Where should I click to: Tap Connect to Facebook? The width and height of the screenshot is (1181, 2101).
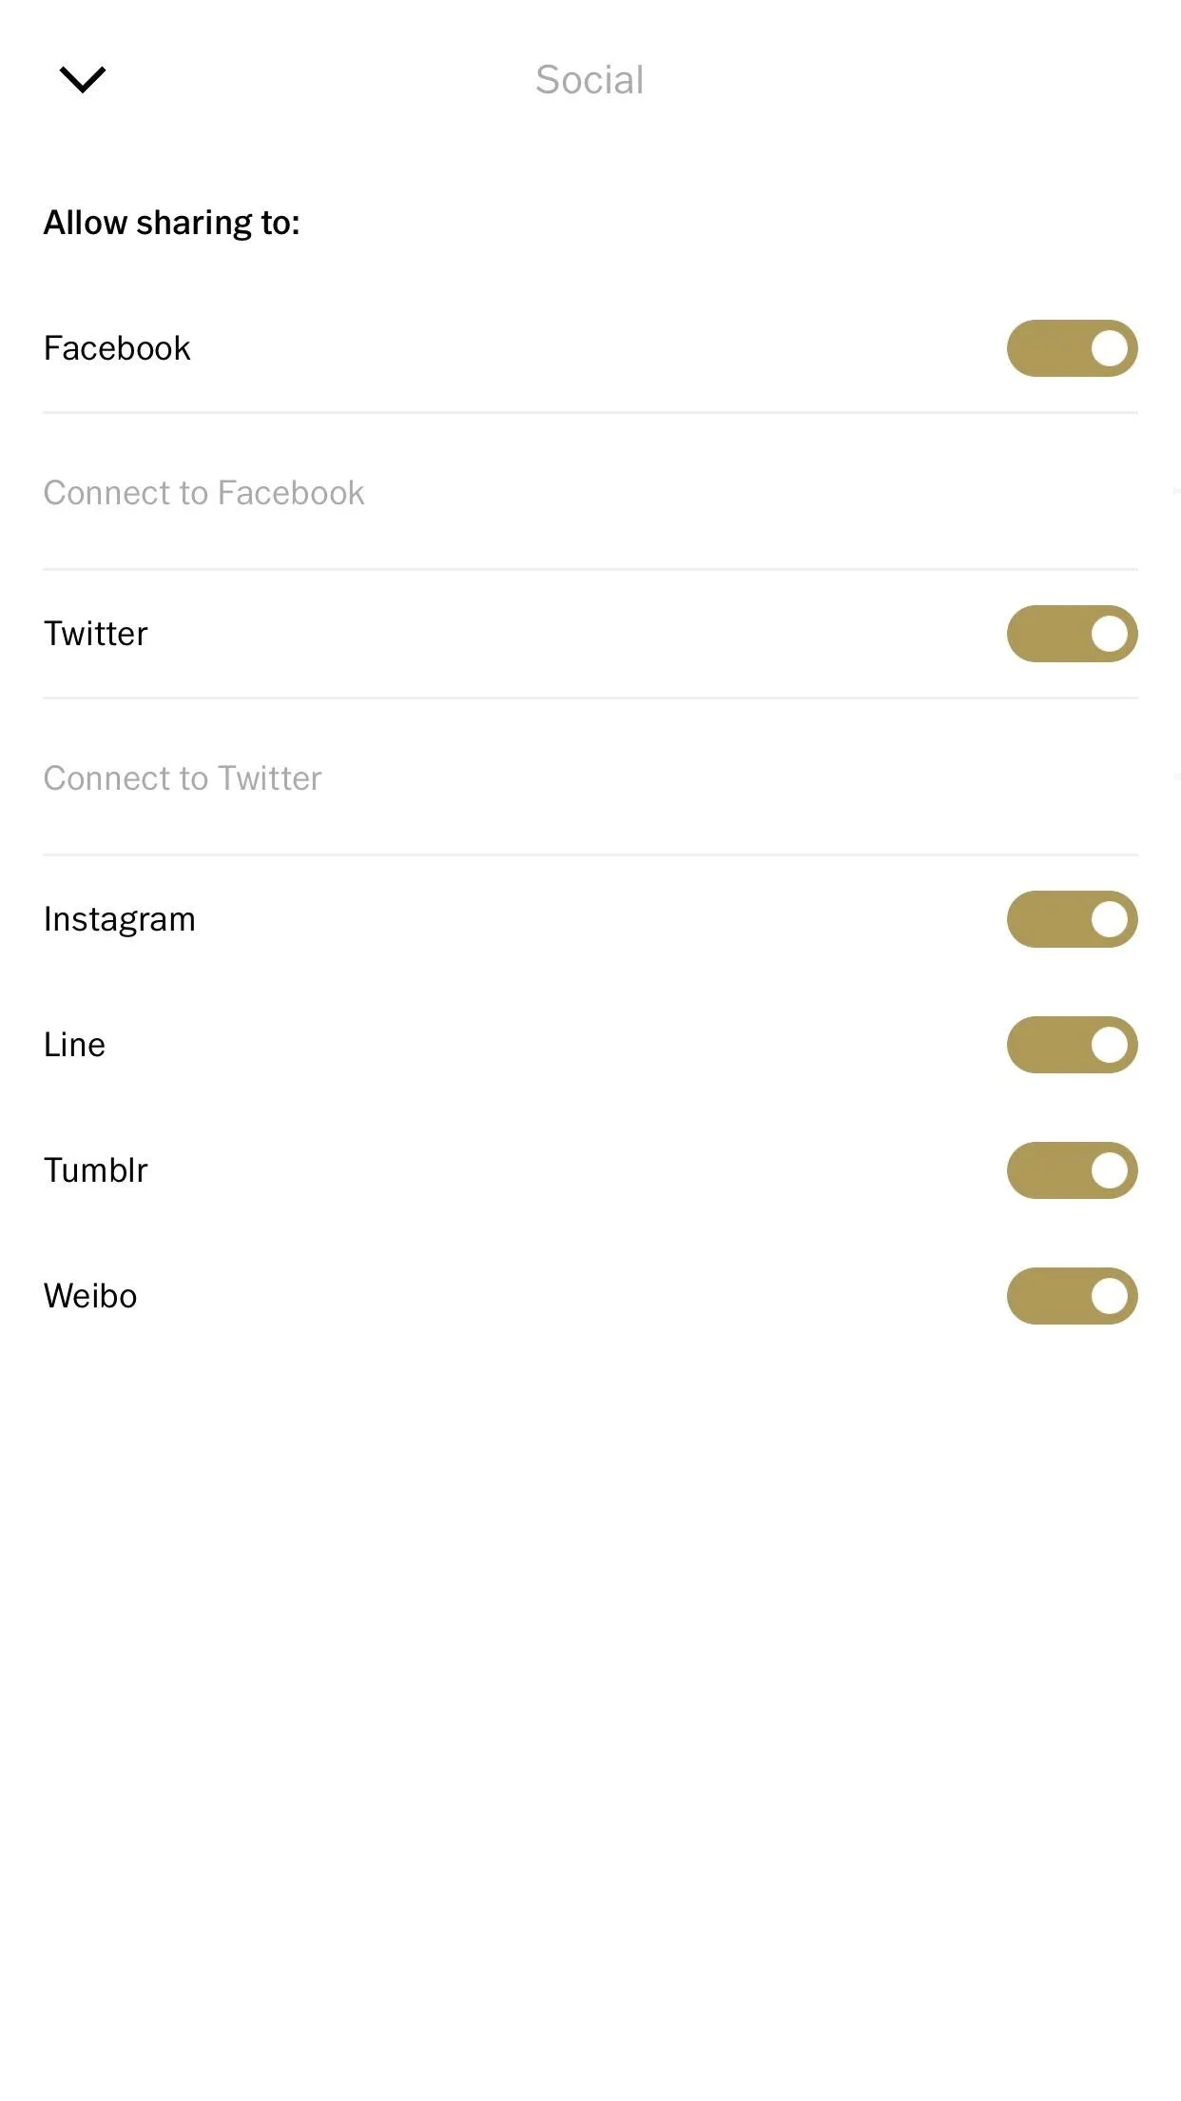pos(590,492)
